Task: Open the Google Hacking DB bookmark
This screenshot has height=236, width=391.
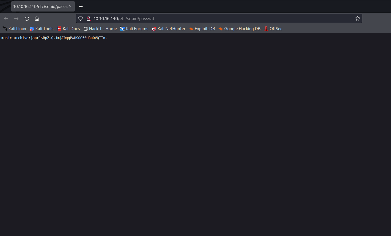Action: pyautogui.click(x=239, y=29)
